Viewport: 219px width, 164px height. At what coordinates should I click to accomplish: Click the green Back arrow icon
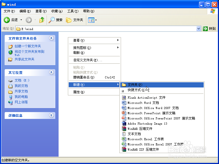click(x=7, y=20)
